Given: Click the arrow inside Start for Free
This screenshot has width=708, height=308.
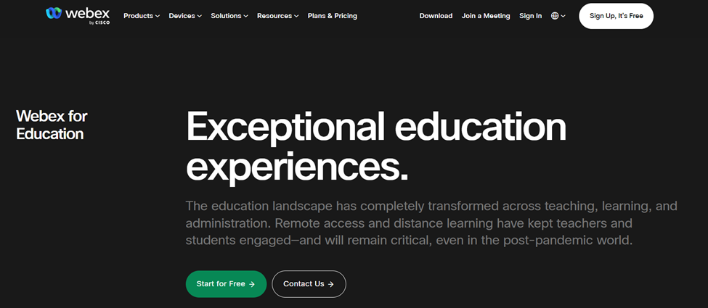Looking at the screenshot, I should tap(252, 284).
